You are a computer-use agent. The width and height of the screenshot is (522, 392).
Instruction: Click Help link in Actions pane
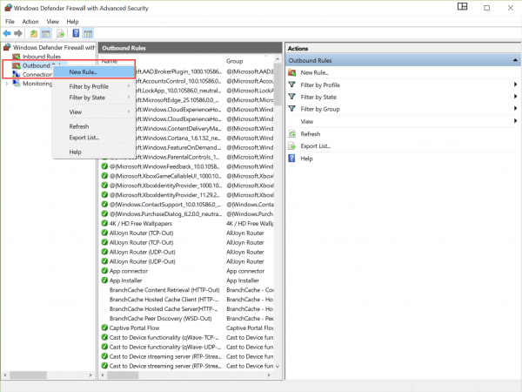[306, 159]
